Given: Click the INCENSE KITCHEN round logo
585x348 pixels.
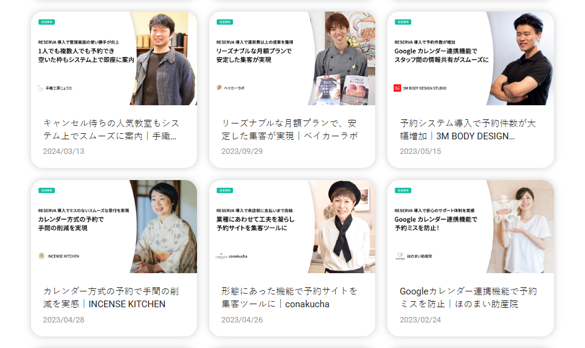Looking at the screenshot, I should click(x=42, y=256).
